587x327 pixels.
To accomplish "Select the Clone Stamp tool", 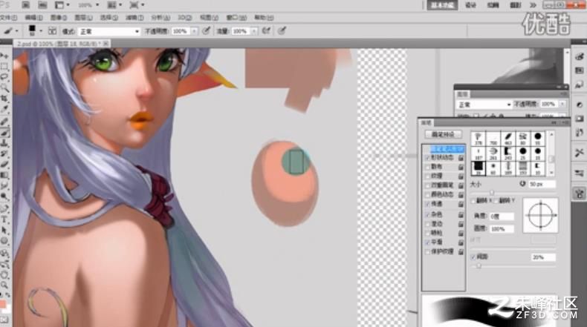I will (x=4, y=143).
